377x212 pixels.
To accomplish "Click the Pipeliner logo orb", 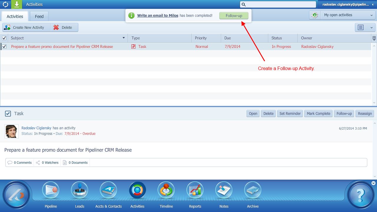I will 16,195.
